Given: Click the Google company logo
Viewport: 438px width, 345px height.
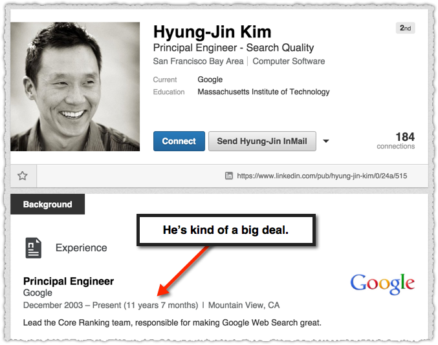Looking at the screenshot, I should pyautogui.click(x=382, y=284).
